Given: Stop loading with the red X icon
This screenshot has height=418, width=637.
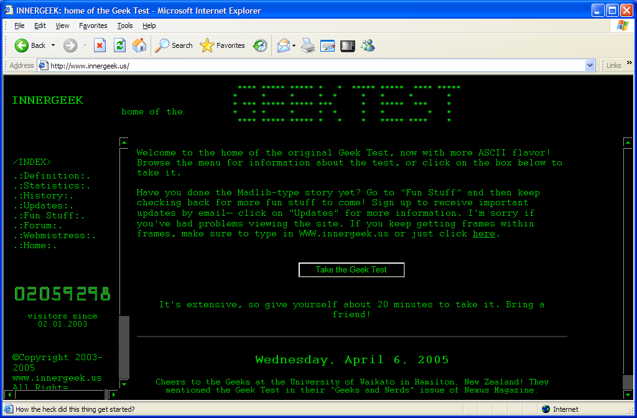Looking at the screenshot, I should click(x=100, y=45).
